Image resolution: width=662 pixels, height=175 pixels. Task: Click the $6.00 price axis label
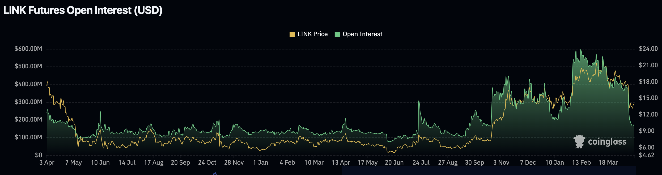pyautogui.click(x=647, y=147)
